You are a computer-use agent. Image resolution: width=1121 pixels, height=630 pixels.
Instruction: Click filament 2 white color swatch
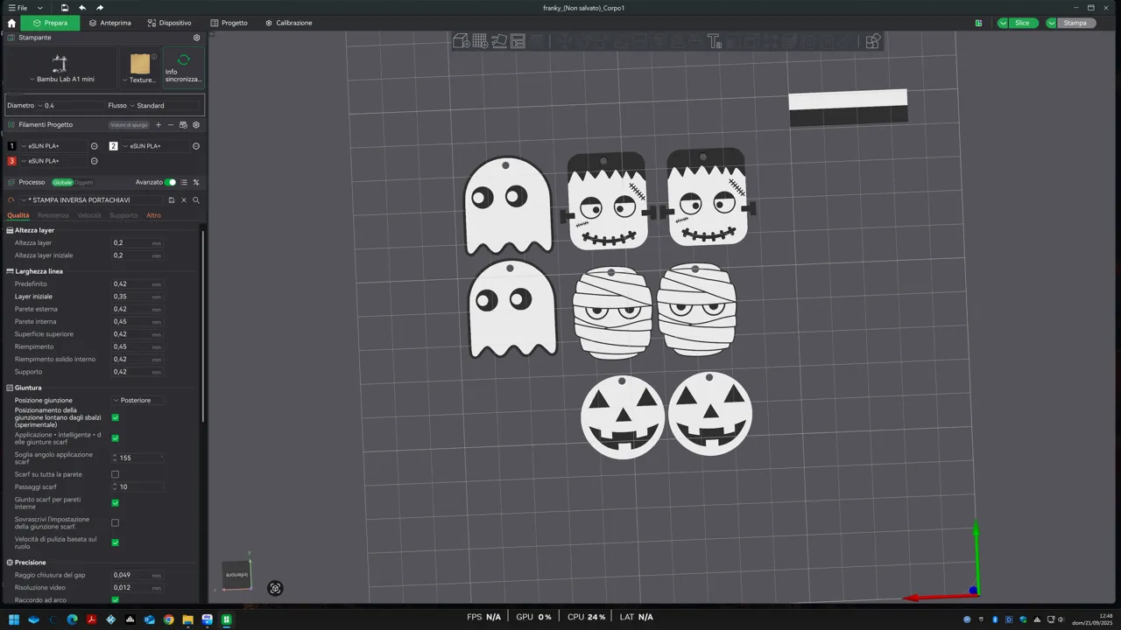114,146
